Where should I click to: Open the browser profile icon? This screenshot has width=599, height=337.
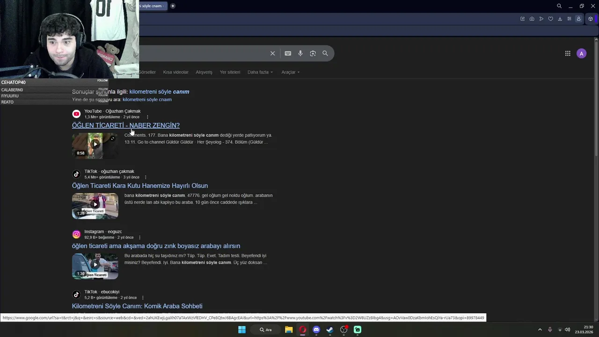click(578, 19)
